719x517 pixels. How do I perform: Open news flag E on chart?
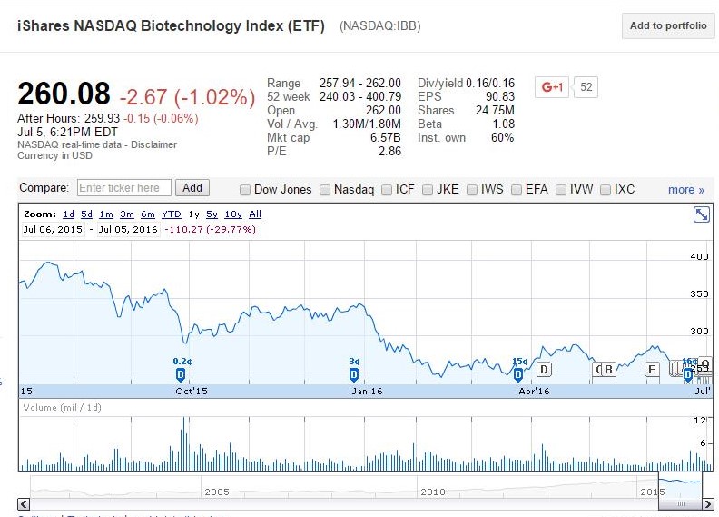tap(651, 369)
